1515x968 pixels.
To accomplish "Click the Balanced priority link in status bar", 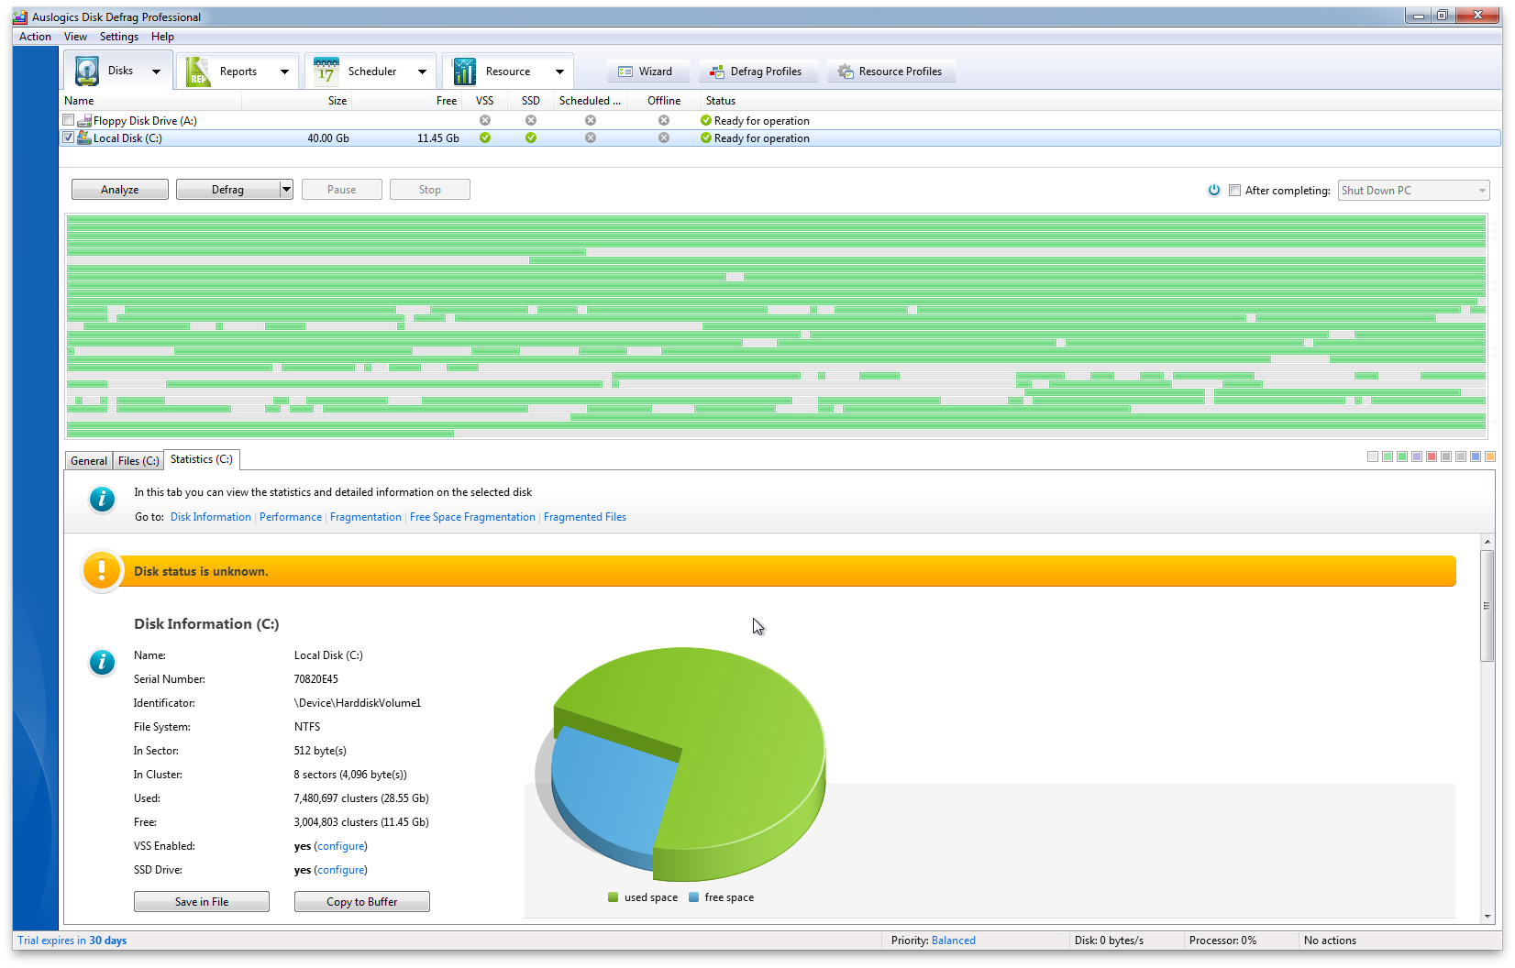I will click(x=954, y=940).
